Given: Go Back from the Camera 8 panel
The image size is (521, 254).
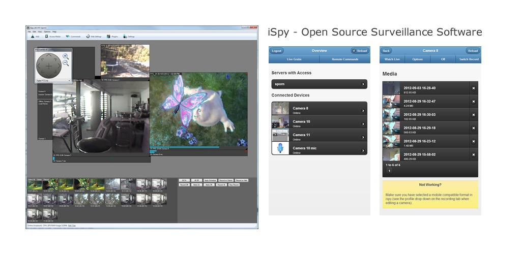Looking at the screenshot, I should coord(386,51).
